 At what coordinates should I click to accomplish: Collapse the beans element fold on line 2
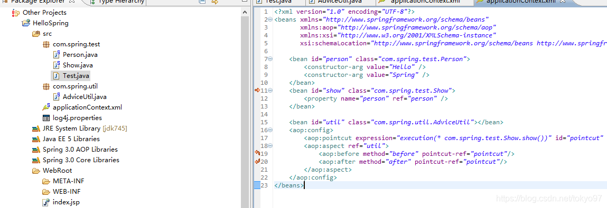click(270, 19)
